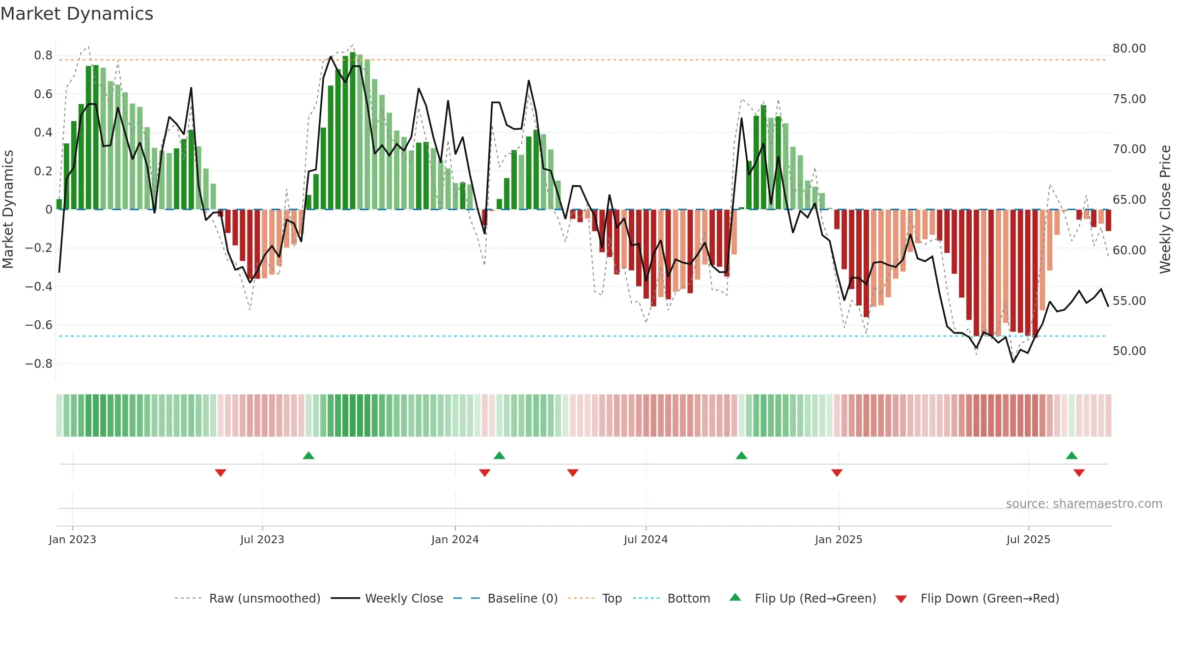
Task: Click the 65.00 right axis price label
Action: (x=1129, y=199)
